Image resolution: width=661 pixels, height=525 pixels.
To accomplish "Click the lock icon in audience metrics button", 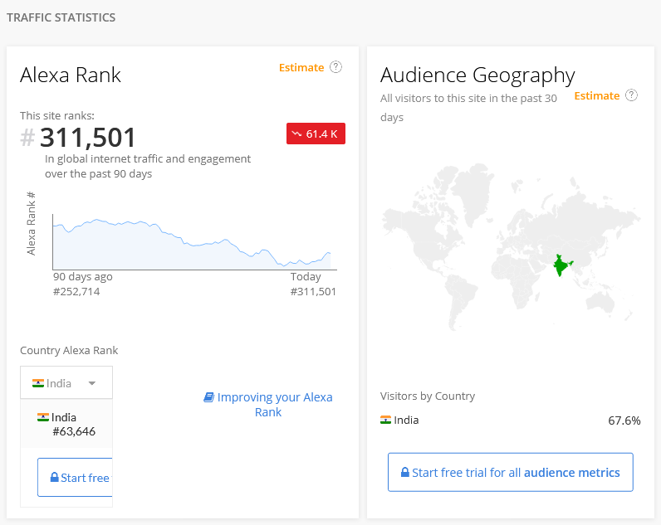I will (x=404, y=472).
